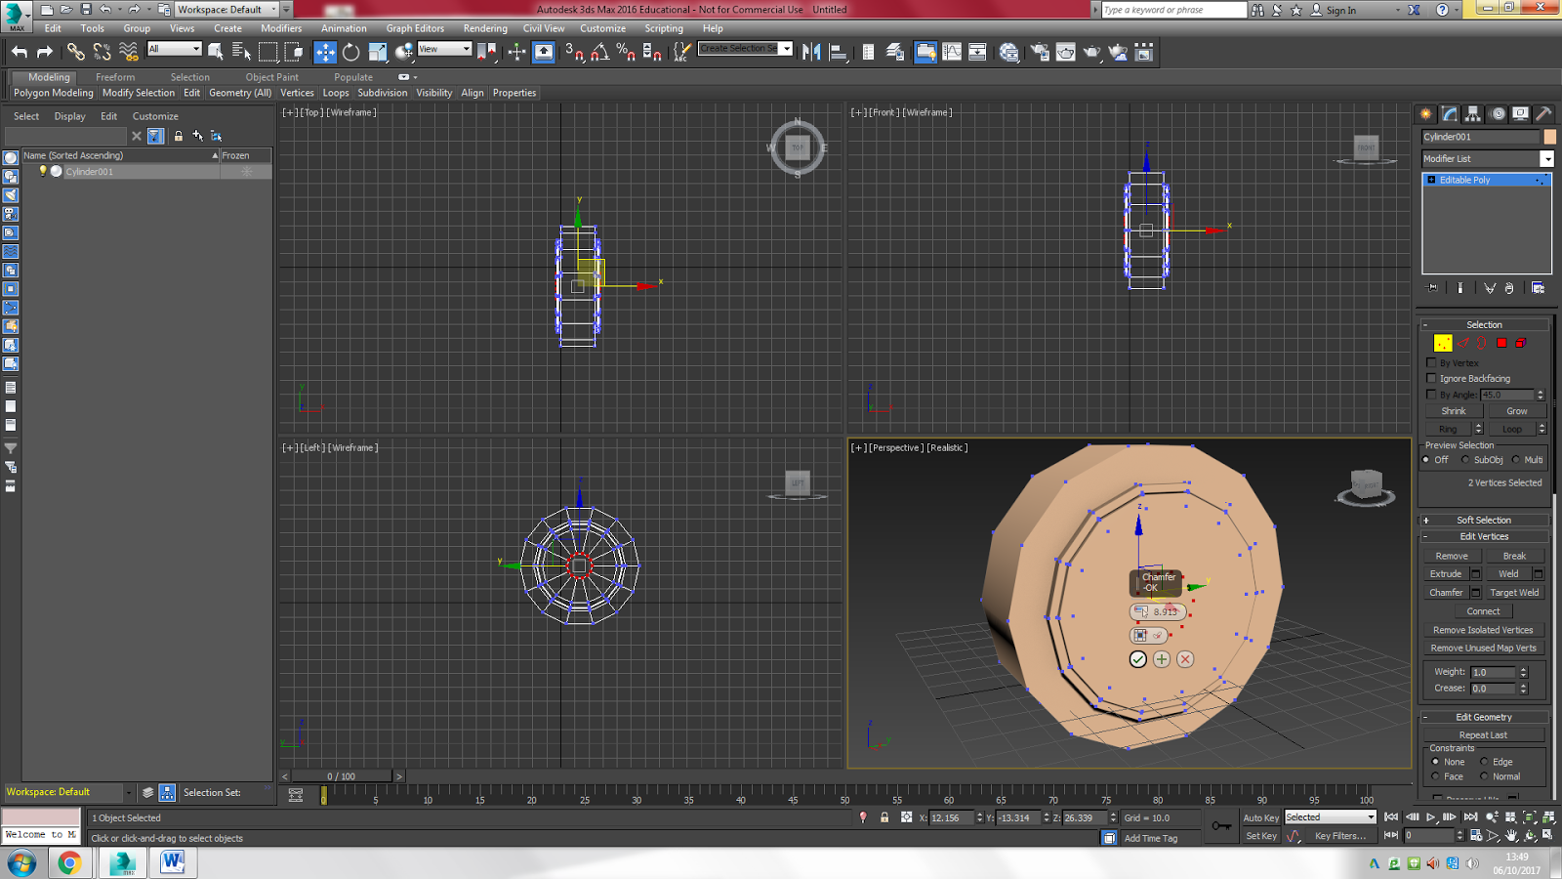Enable the By Angle checkbox
1562x879 pixels.
coord(1431,395)
